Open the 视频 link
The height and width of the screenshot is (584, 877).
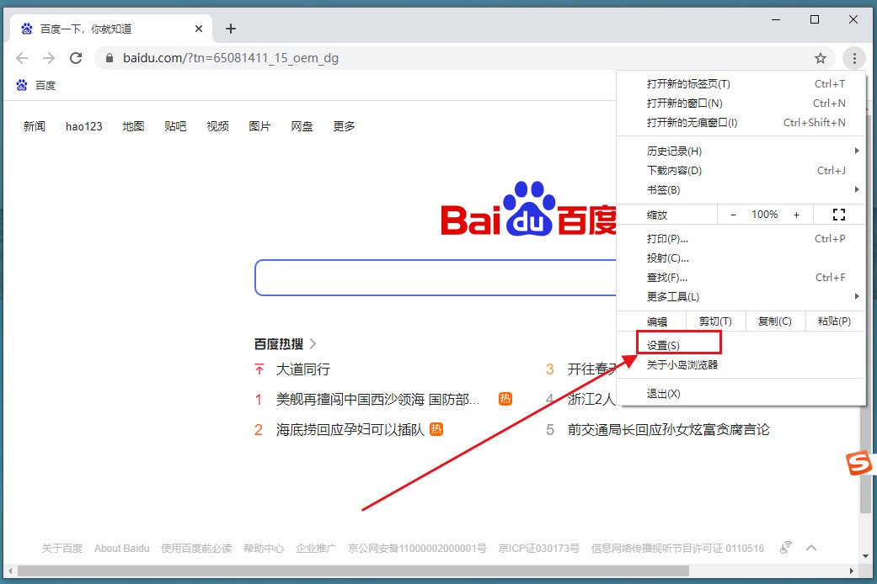[x=217, y=126]
